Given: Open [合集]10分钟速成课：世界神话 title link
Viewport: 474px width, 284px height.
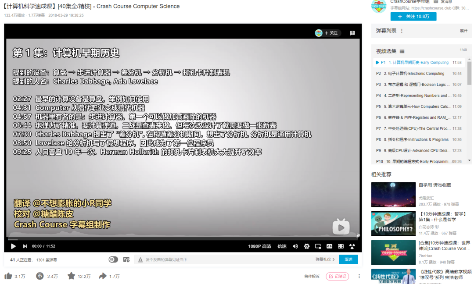Looking at the screenshot, I should tap(444, 246).
